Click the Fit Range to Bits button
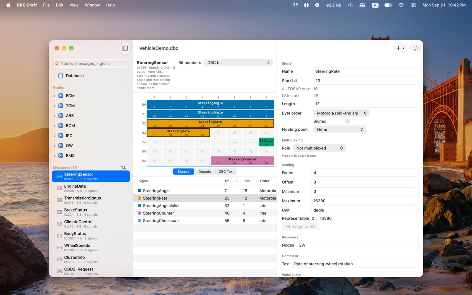472x295 pixels. point(301,227)
